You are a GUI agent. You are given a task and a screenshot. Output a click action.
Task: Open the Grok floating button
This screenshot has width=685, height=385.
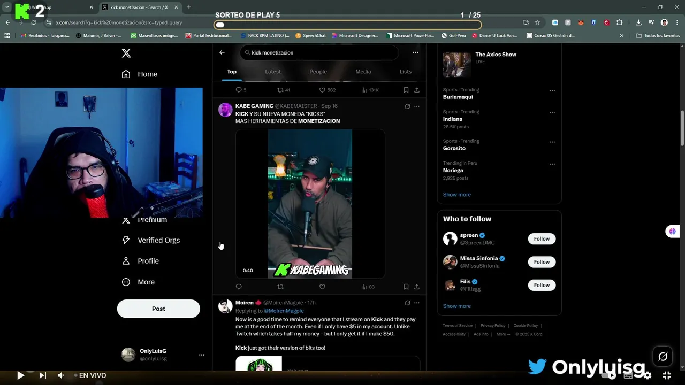[663, 357]
